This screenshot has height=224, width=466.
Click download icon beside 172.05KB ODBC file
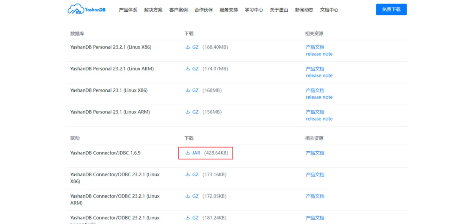(187, 196)
